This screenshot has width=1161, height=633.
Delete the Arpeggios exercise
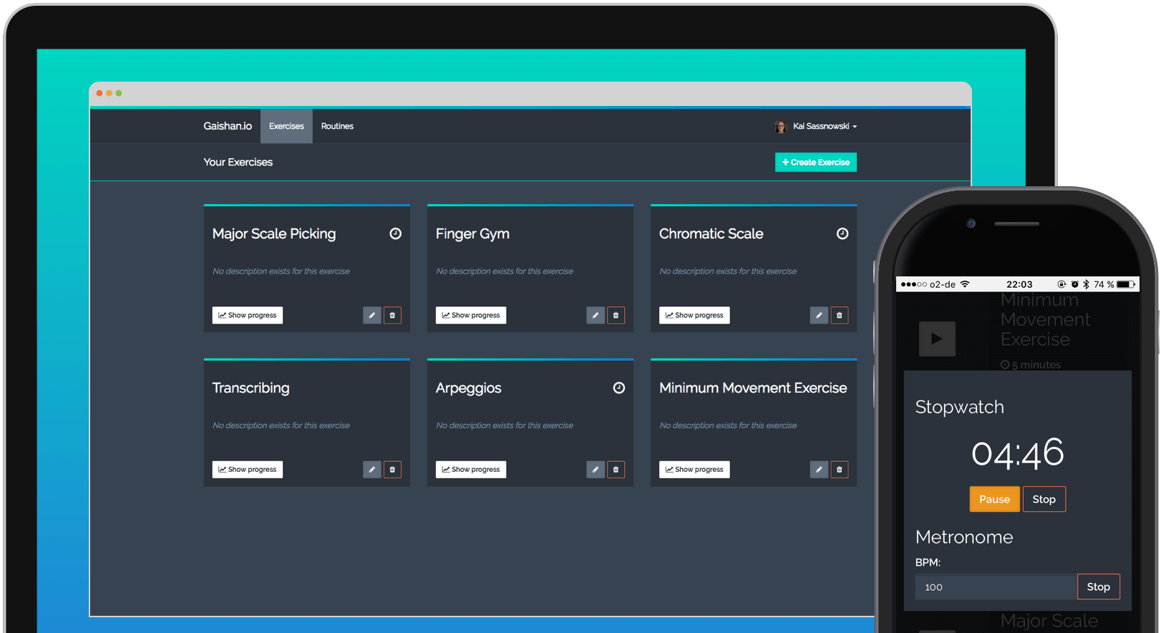tap(616, 470)
